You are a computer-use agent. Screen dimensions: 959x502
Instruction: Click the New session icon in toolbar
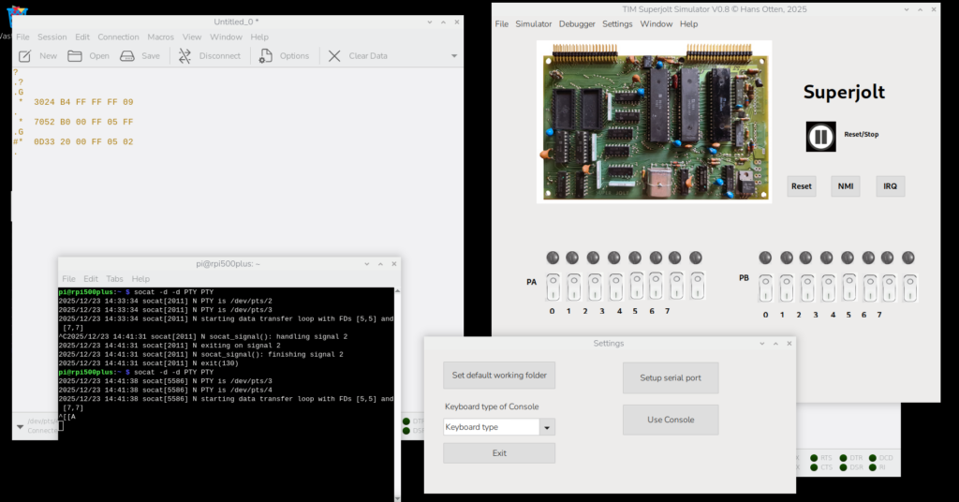pyautogui.click(x=25, y=56)
